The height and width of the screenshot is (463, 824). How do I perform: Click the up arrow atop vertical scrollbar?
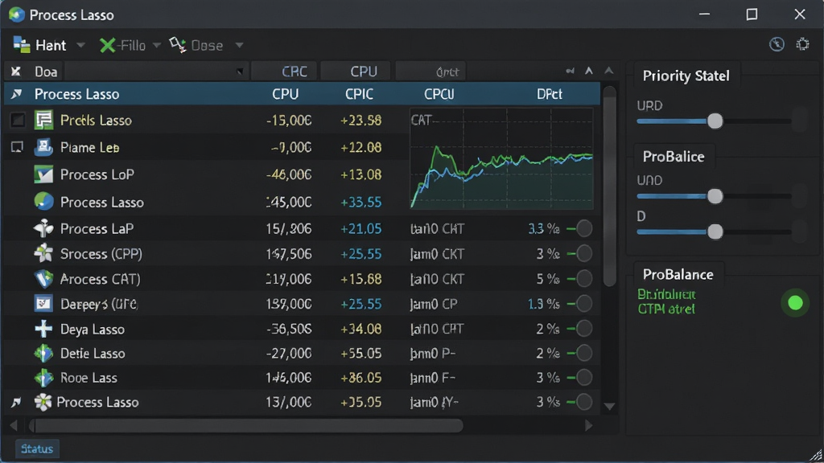click(609, 71)
